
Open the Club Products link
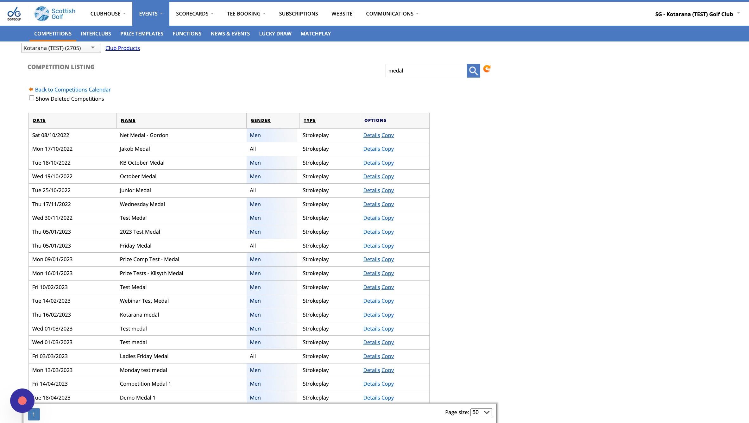point(123,48)
